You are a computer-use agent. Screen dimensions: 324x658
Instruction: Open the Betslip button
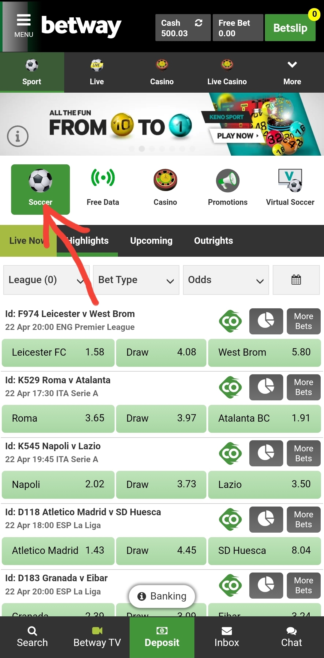(x=290, y=28)
